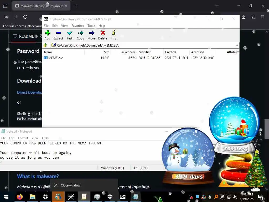269x202 pixels.
Task: Open the Help menu in Notepad
Action: (45, 138)
